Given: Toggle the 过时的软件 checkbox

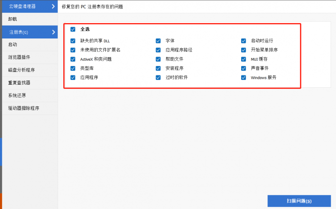Looking at the screenshot, I should [158, 77].
